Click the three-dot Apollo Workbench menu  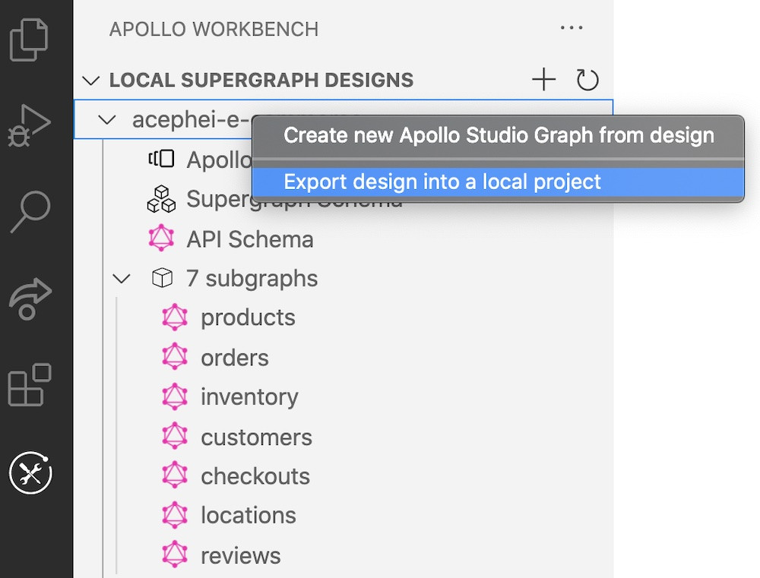tap(572, 28)
